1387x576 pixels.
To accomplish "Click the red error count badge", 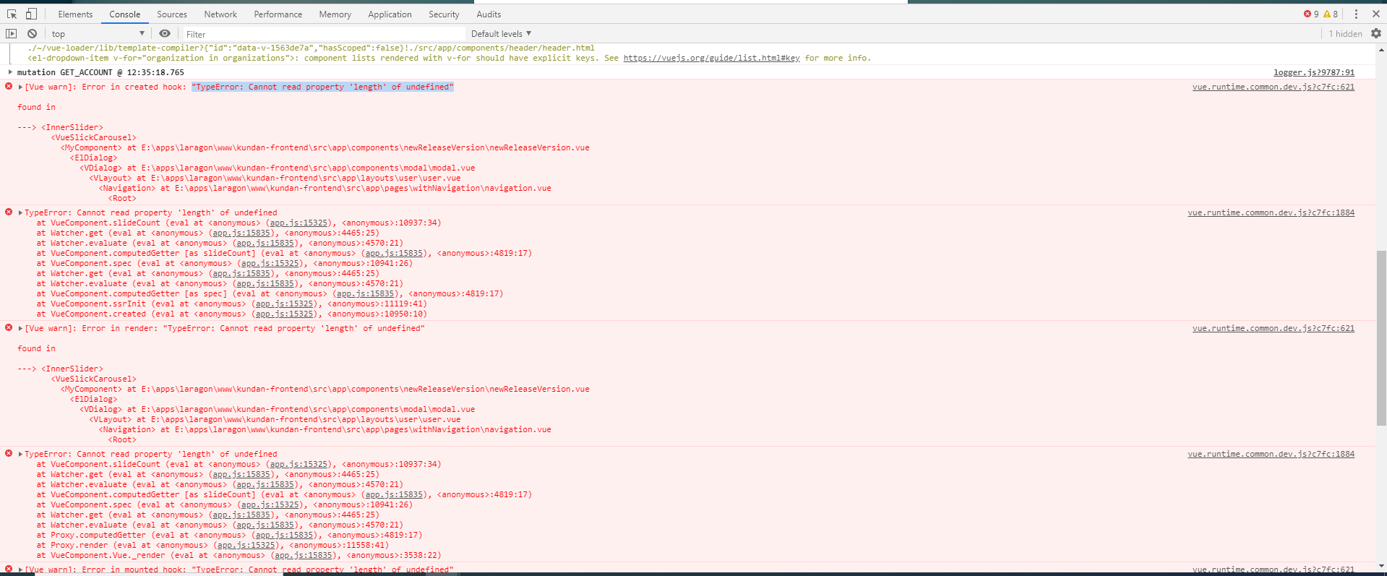I will tap(1311, 14).
